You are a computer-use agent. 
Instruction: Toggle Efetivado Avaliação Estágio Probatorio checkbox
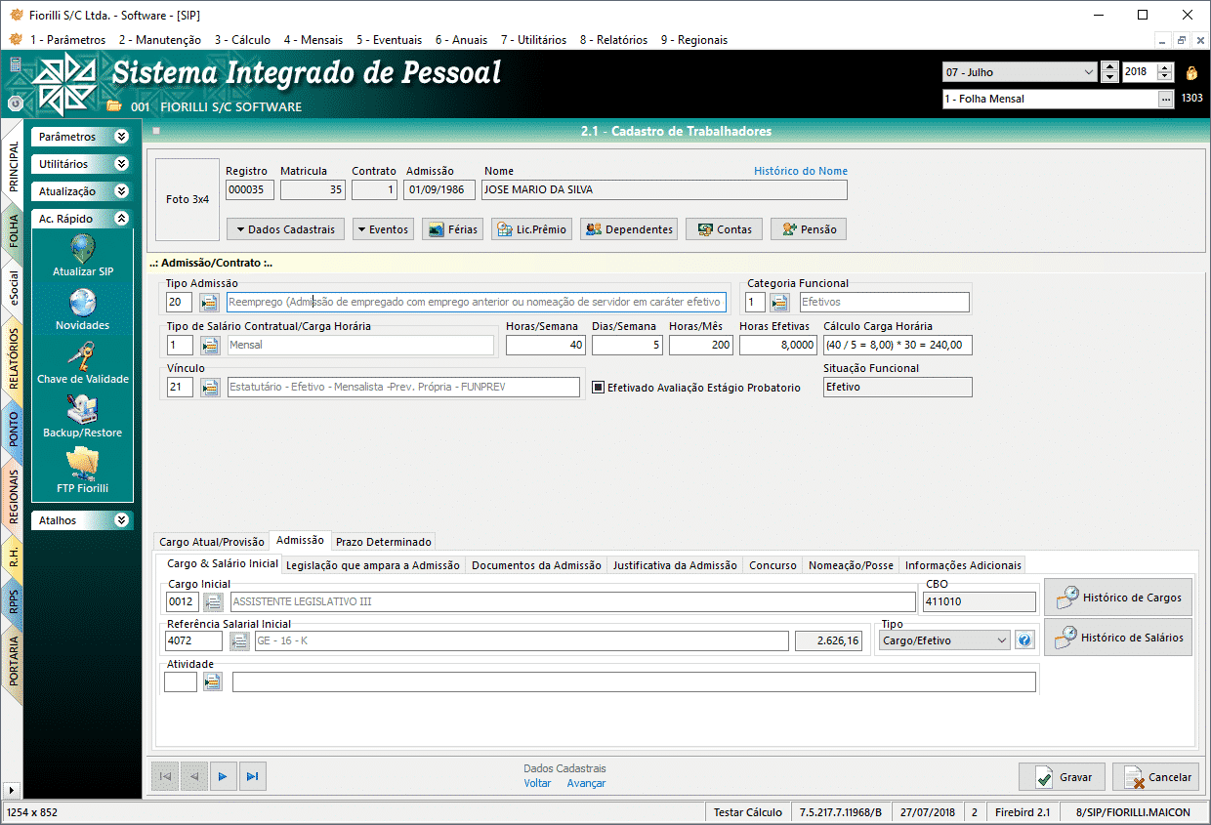[x=599, y=388]
